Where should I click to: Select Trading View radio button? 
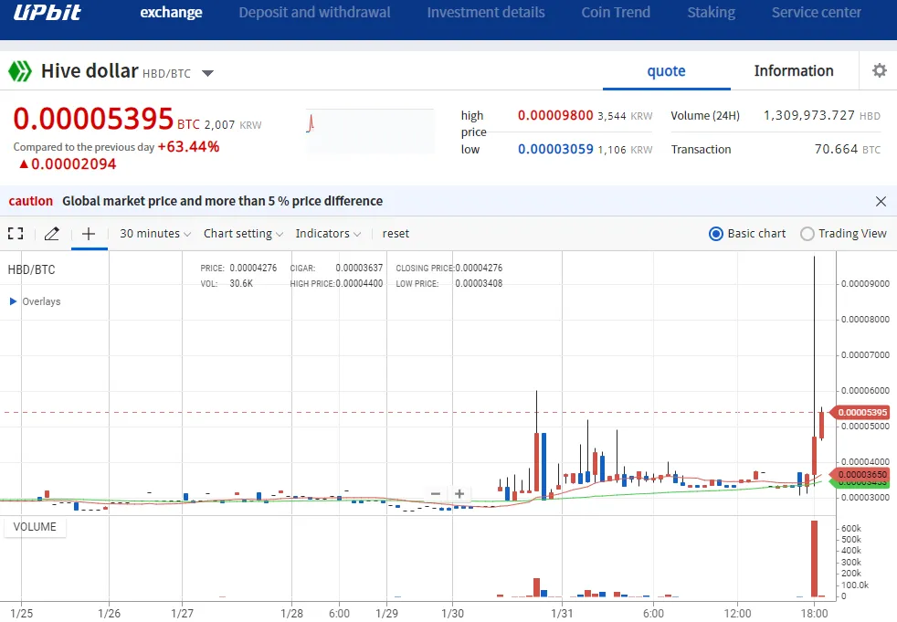click(807, 234)
